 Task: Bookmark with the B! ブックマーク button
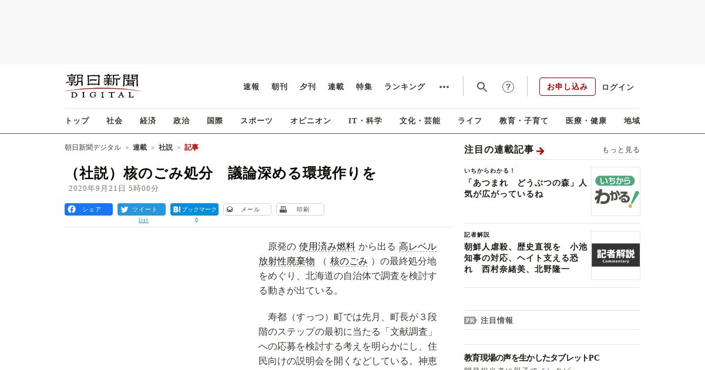pos(194,210)
